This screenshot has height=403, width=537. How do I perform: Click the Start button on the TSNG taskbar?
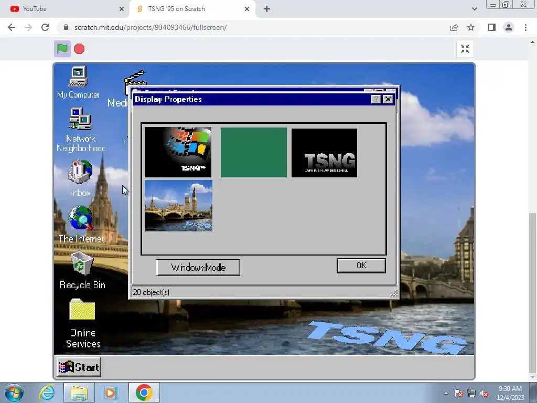[x=79, y=367]
